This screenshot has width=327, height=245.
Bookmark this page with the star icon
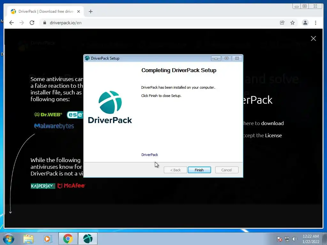[x=293, y=23]
